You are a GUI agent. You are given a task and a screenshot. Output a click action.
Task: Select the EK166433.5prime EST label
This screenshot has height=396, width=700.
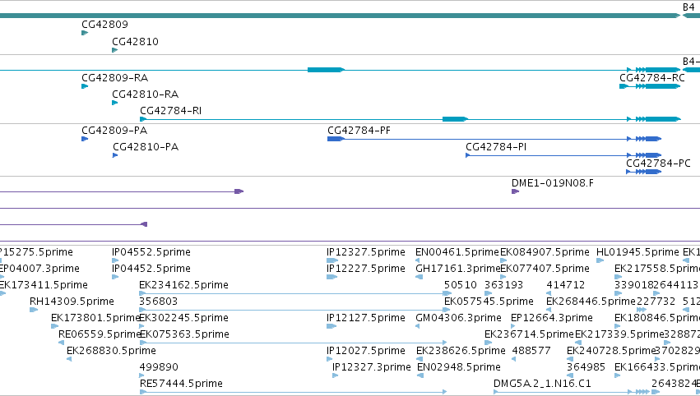[657, 367]
